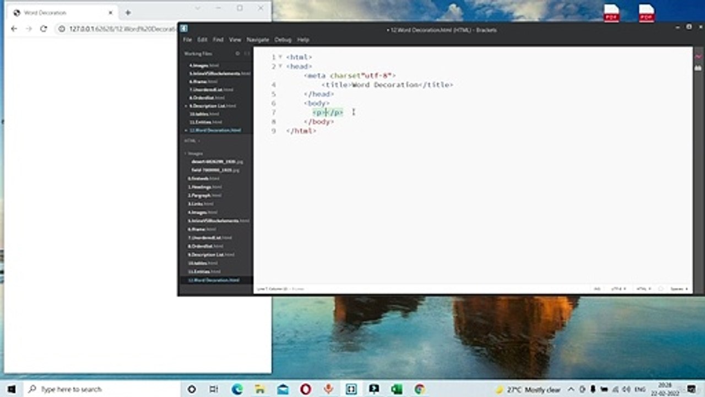
Task: Select 12.Word Decoration.html in Working Files
Action: tap(216, 130)
